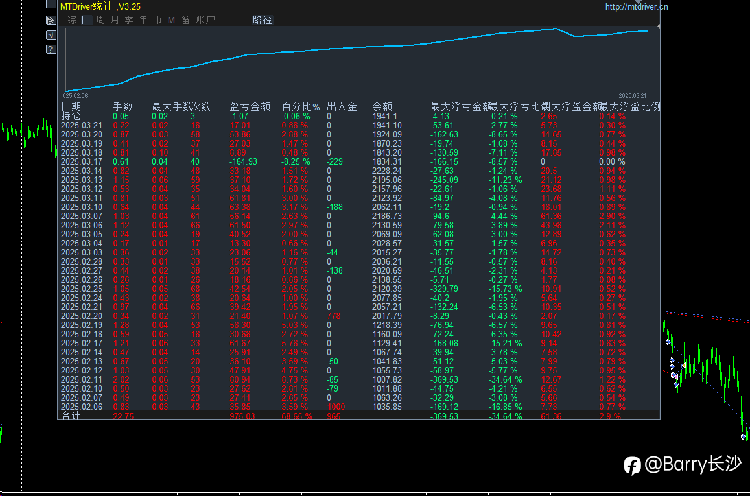Open the 月 monthly tab
Screen dimensions: 750x496
(x=115, y=20)
